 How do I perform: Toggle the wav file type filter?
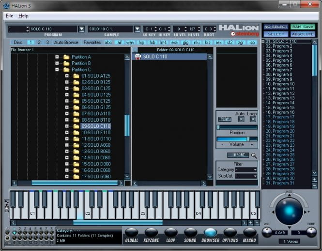coord(130,42)
